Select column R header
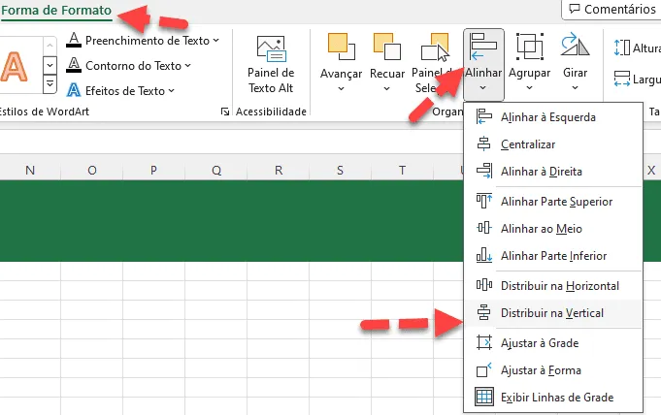Viewport: 661px width, 415px height. click(x=279, y=171)
